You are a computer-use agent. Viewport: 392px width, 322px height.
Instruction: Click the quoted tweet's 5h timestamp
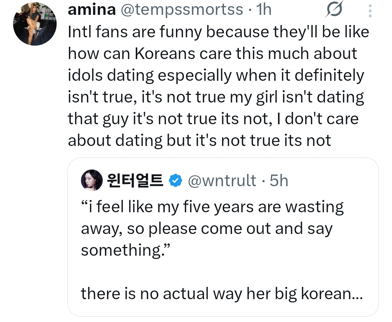coord(279,180)
